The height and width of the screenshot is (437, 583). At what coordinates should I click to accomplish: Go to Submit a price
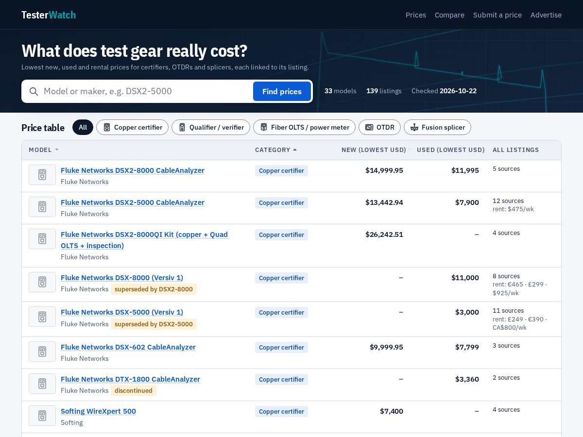497,15
